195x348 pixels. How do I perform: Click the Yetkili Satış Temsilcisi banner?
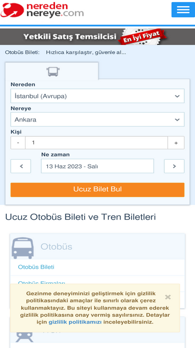point(70,37)
